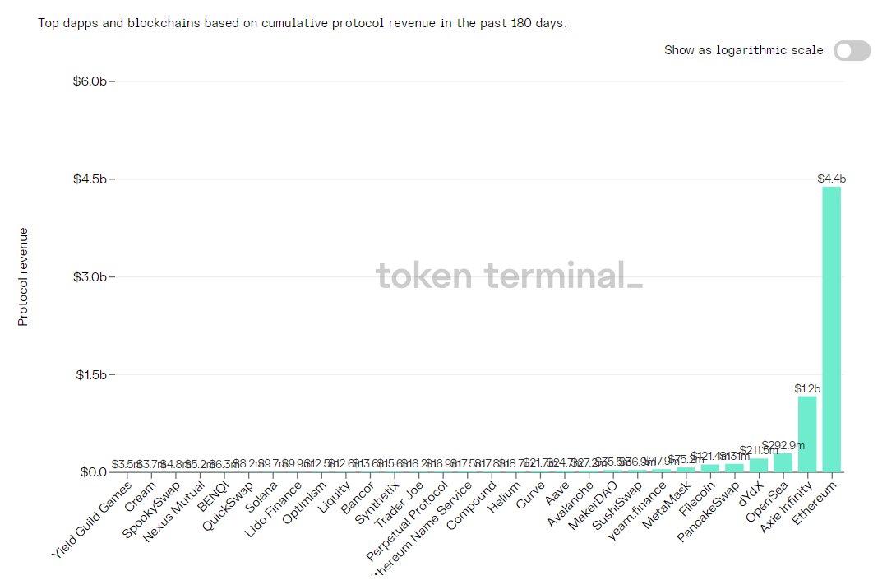
Task: Click the token terminal watermark logo
Action: click(509, 276)
